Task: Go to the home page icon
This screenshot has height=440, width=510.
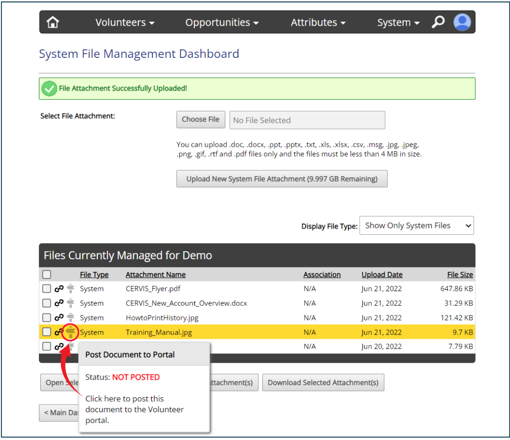Action: (x=52, y=22)
